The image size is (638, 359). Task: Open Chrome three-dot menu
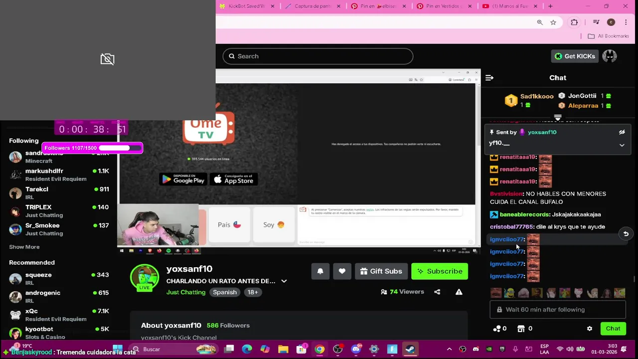coord(626,22)
